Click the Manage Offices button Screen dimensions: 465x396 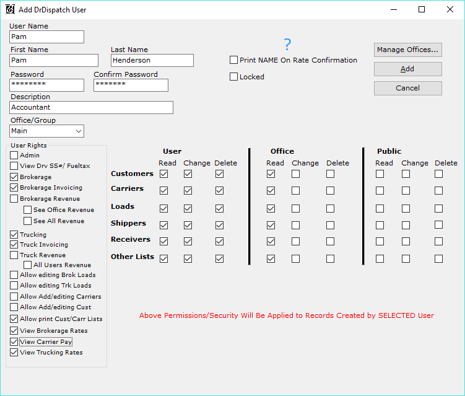coord(408,50)
